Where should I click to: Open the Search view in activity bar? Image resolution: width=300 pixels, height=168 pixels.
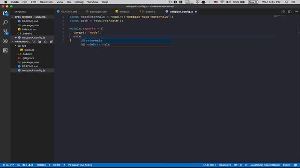pos(5,22)
